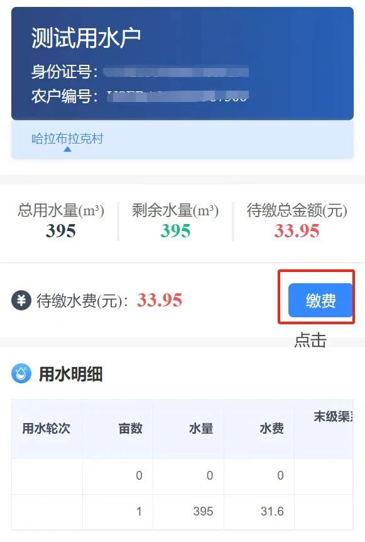Viewport: 365px width, 542px height.
Task: Select the 395 water volume table cell
Action: 203,511
